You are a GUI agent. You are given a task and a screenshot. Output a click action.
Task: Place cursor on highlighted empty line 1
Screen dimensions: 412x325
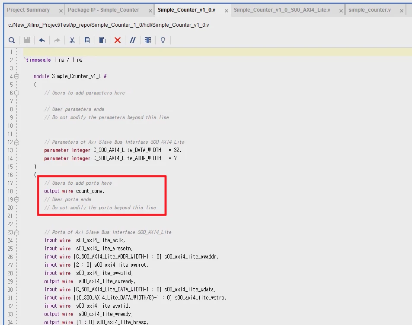[x=217, y=52]
